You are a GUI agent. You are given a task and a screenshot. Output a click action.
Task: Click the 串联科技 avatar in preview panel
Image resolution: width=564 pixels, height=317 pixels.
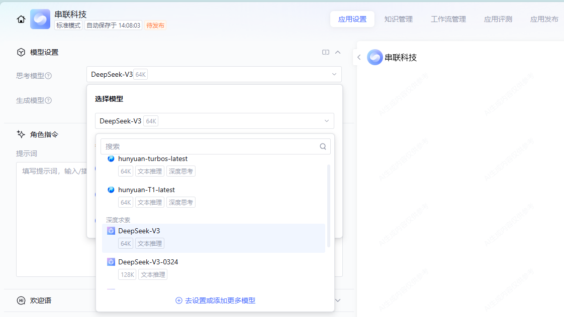375,57
